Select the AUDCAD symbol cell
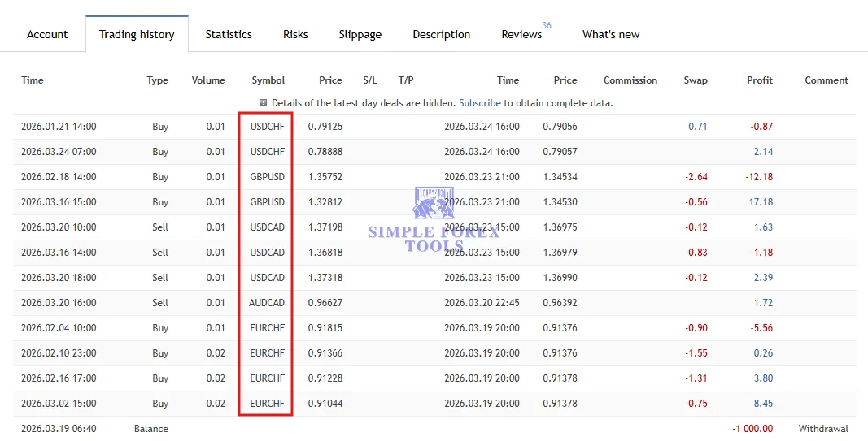The image size is (868, 441). (x=268, y=303)
